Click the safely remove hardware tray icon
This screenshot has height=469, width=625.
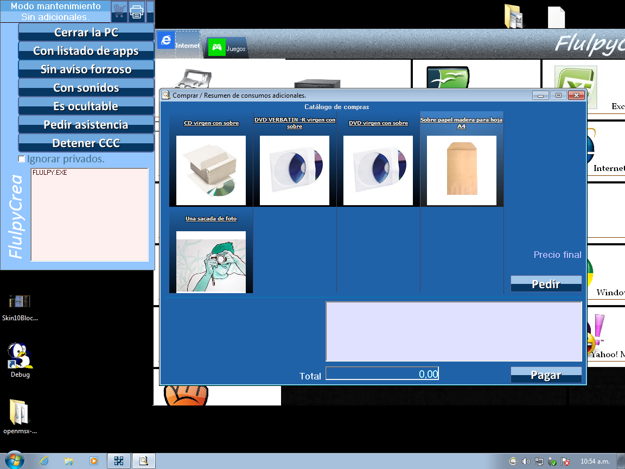pyautogui.click(x=552, y=461)
